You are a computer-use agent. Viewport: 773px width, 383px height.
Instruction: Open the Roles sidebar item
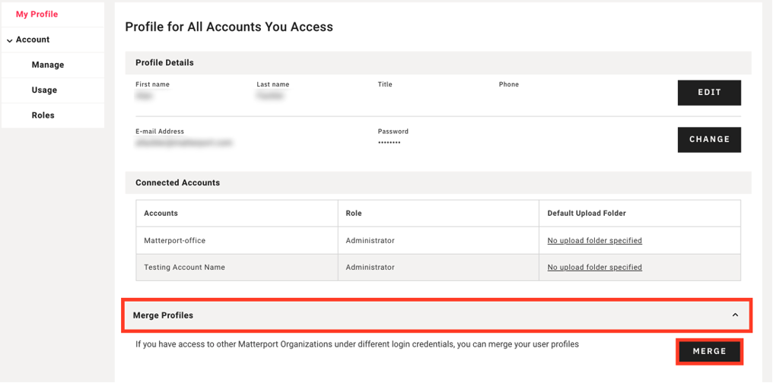[43, 116]
